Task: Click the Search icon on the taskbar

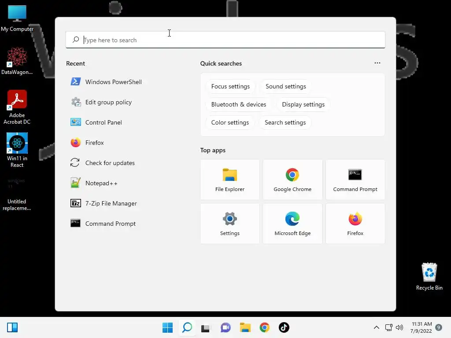Action: click(187, 327)
